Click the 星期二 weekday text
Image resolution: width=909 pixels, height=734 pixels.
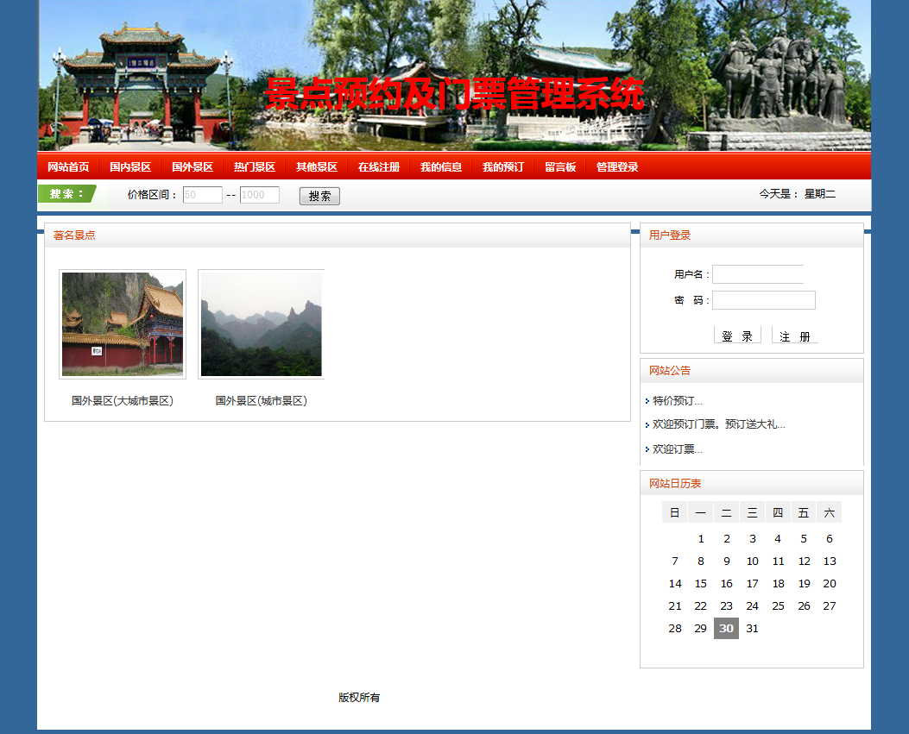[820, 194]
